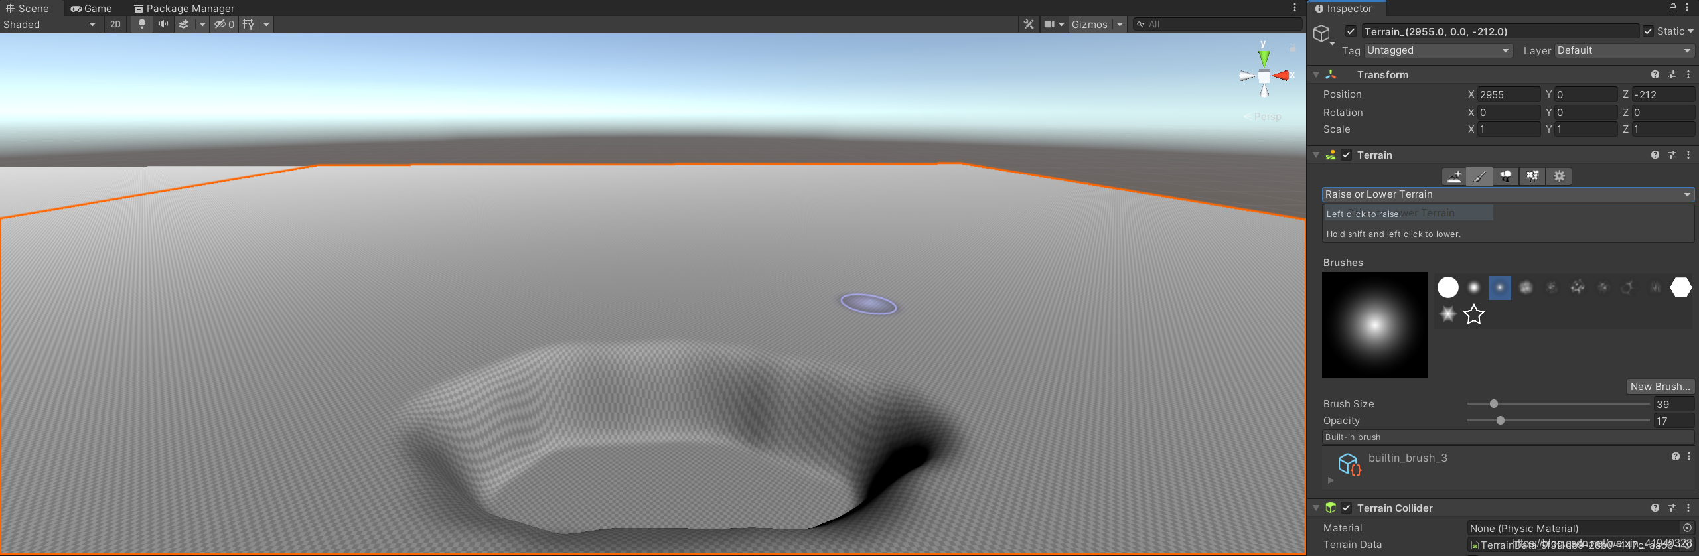Pick the soft circle brush next to solid circle
This screenshot has height=556, width=1699.
[1474, 287]
